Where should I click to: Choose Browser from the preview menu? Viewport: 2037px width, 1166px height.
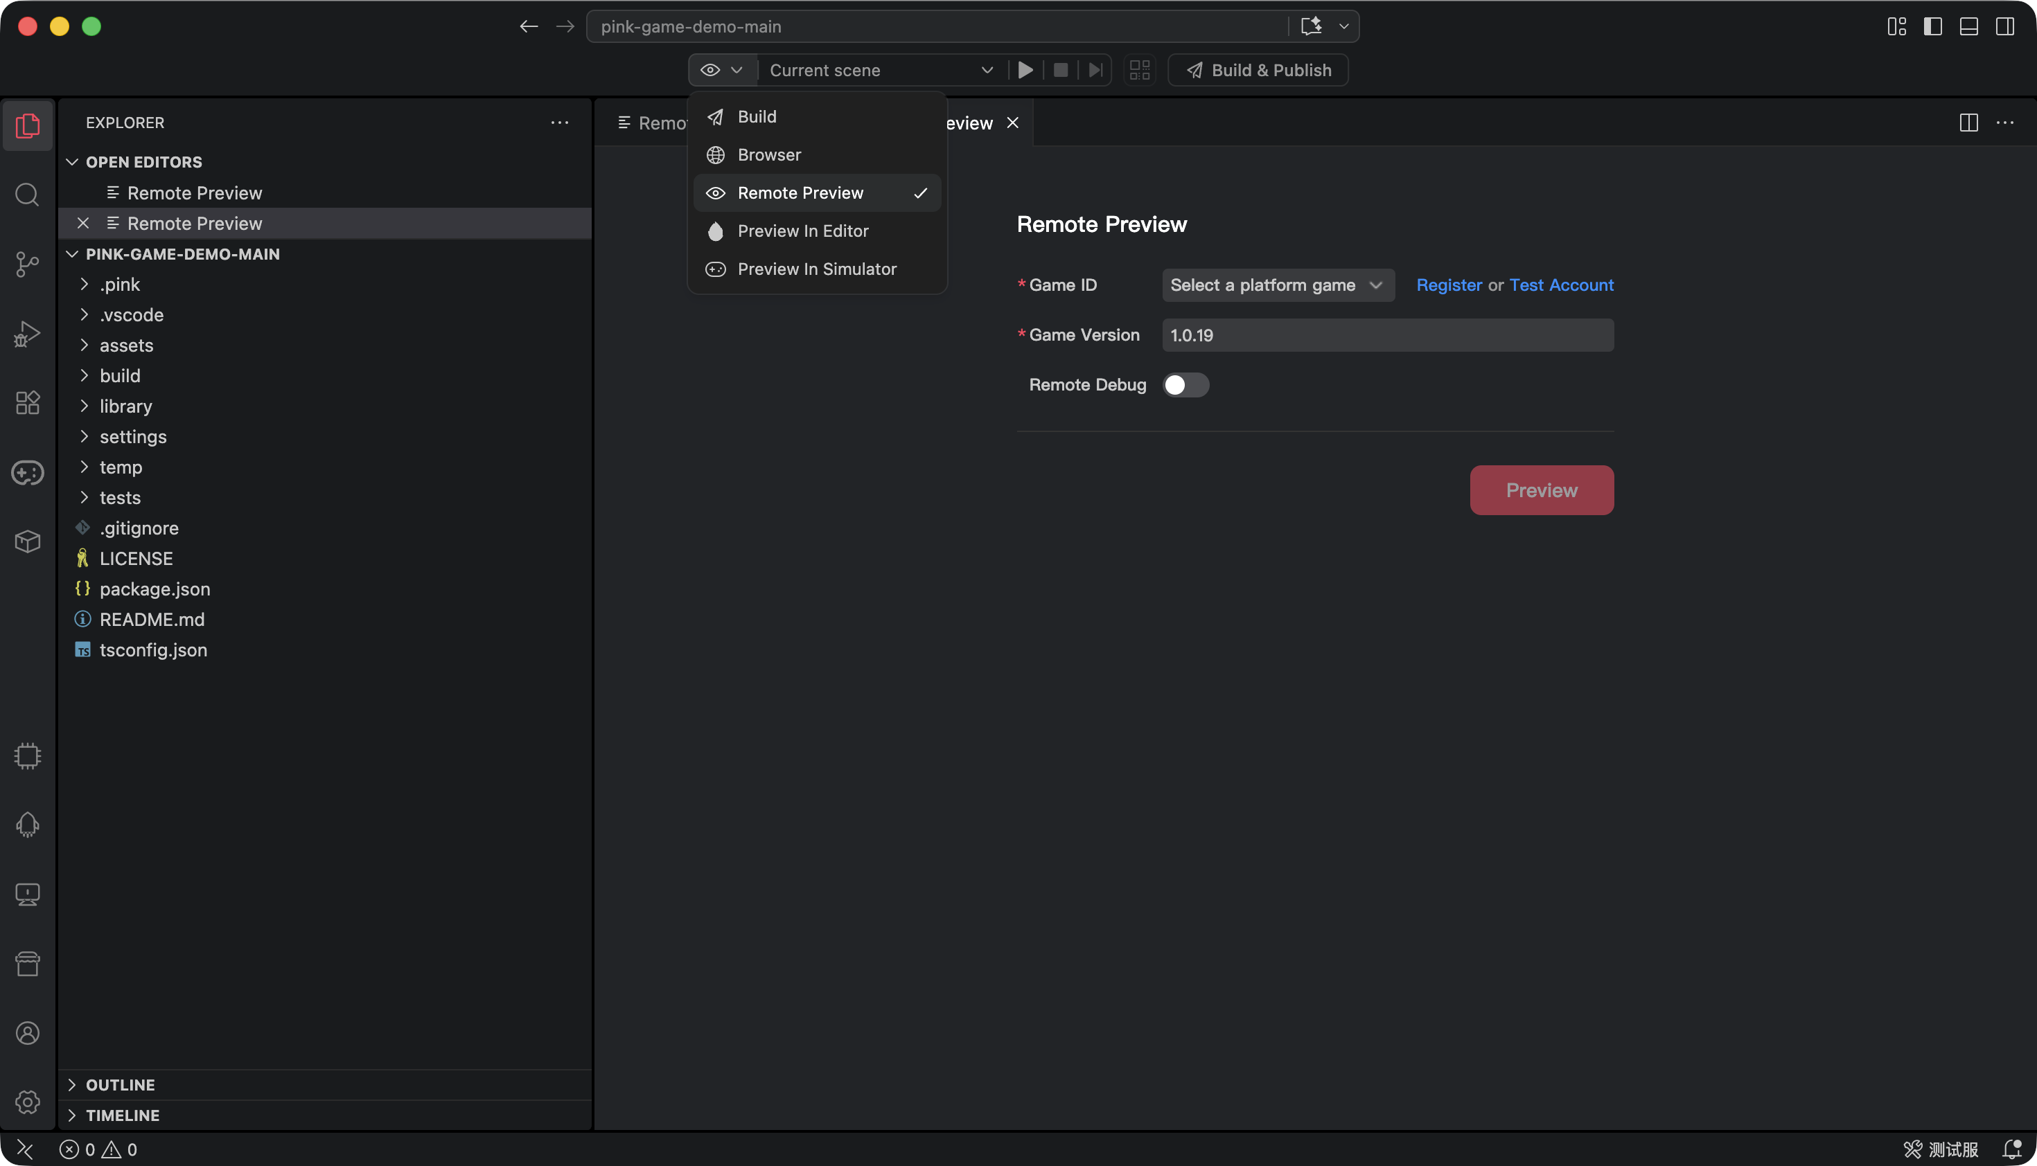[x=817, y=154]
